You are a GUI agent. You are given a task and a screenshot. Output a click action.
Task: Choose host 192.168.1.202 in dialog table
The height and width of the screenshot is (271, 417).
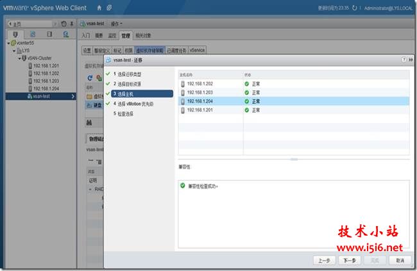coord(294,84)
